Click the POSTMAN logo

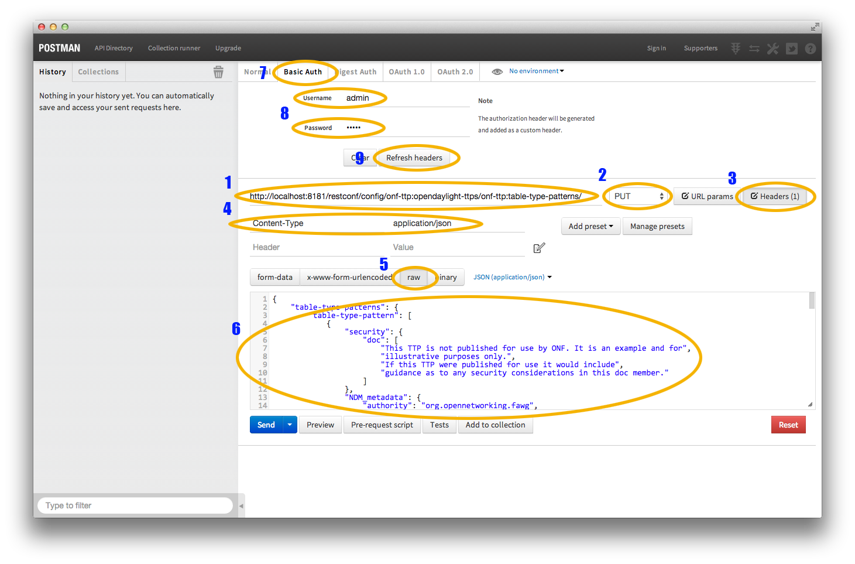point(59,48)
